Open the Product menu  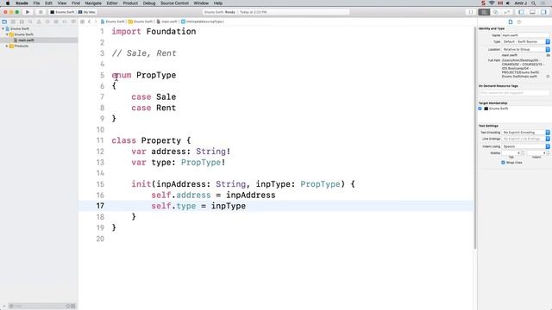point(130,3)
